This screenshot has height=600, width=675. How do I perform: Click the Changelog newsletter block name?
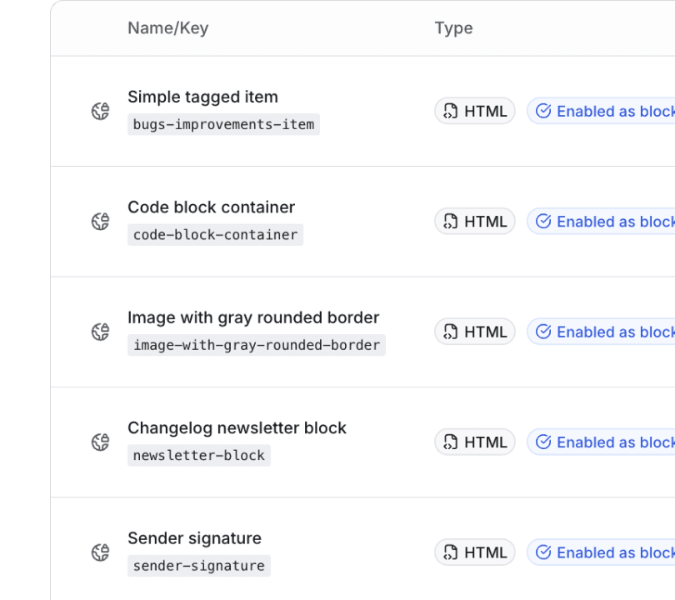click(237, 427)
